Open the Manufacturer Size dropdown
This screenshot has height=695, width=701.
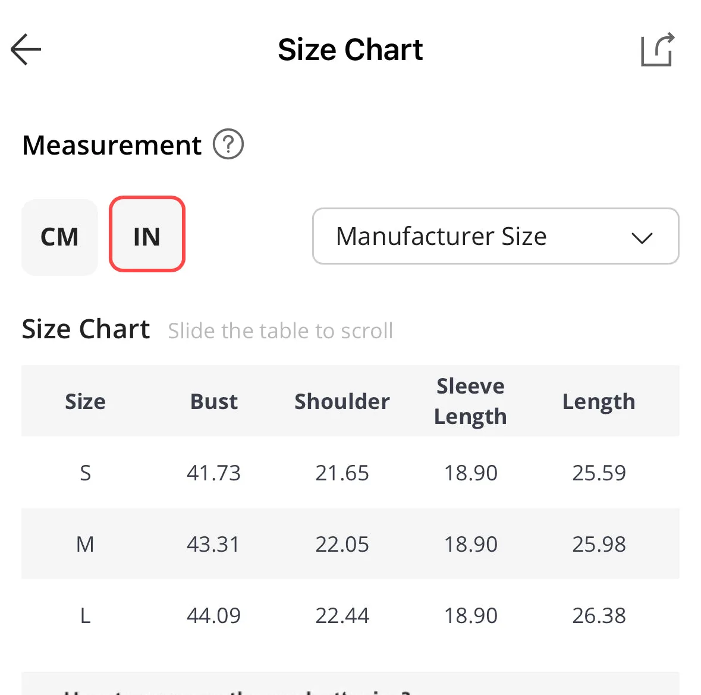point(496,236)
